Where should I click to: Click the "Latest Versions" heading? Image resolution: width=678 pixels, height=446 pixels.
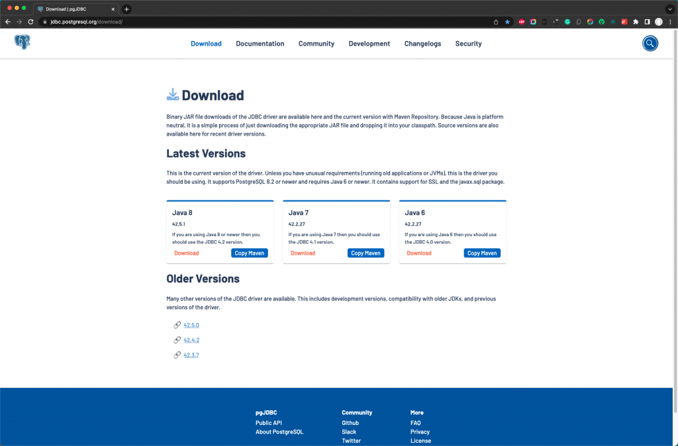point(206,154)
